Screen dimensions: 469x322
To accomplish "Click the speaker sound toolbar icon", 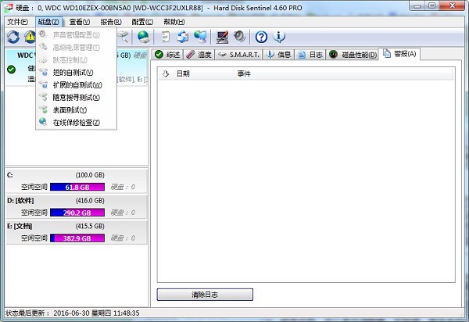I will [x=240, y=37].
